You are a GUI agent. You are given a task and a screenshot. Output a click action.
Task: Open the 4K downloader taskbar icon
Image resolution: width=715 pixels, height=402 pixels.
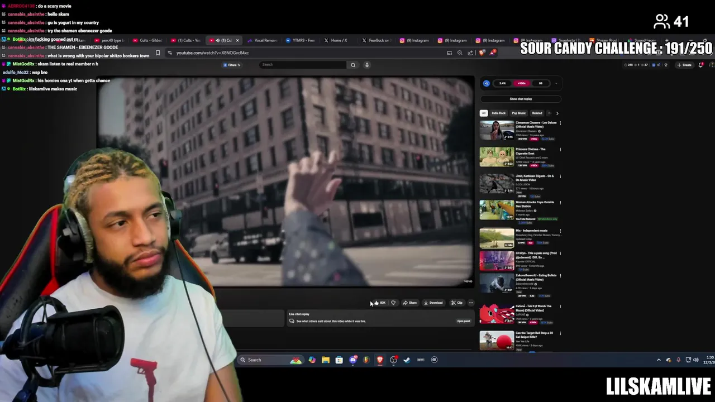pyautogui.click(x=434, y=360)
